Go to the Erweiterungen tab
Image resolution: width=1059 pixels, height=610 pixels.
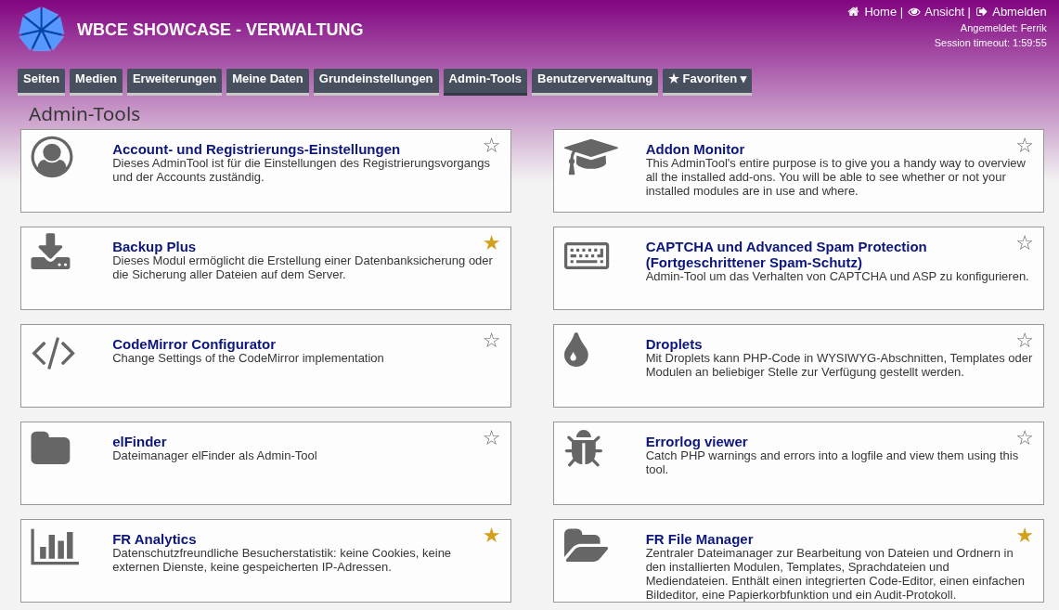[x=174, y=81]
